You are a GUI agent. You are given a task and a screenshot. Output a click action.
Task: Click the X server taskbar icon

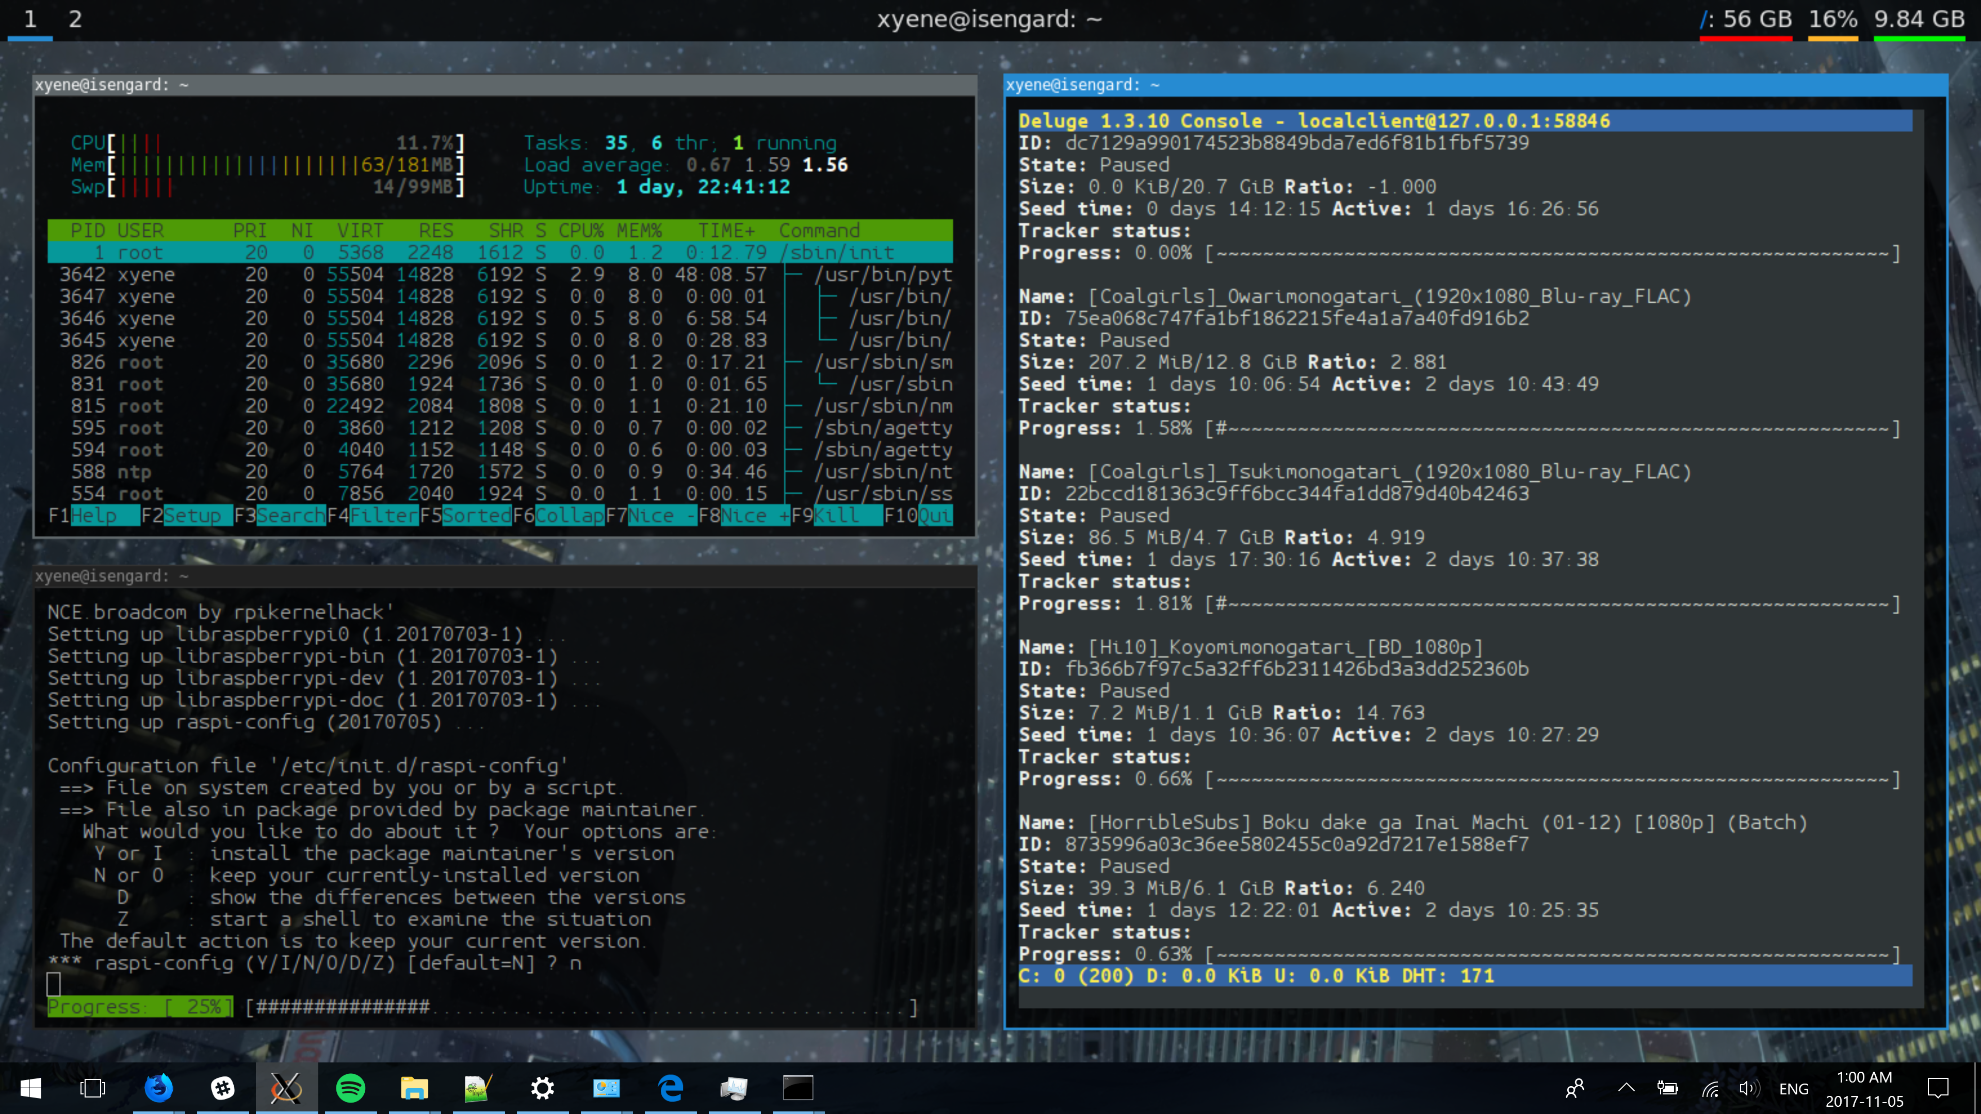coord(286,1087)
